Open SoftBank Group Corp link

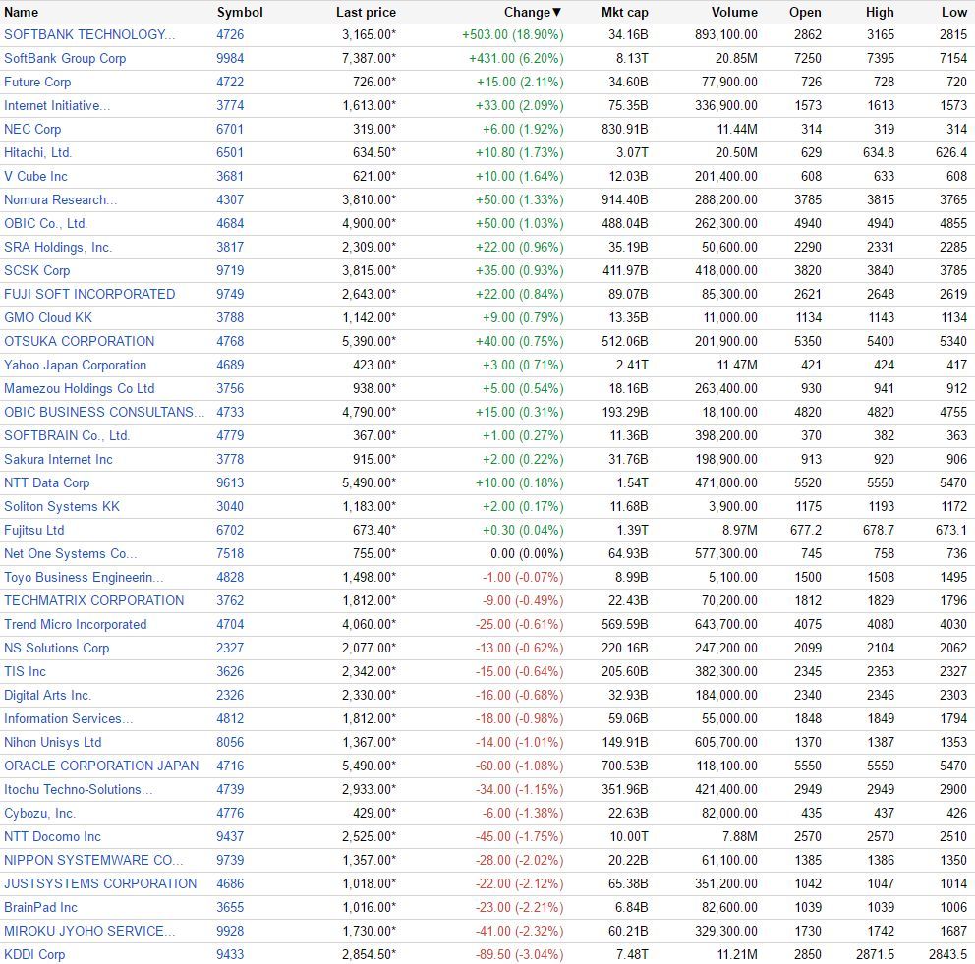click(65, 58)
